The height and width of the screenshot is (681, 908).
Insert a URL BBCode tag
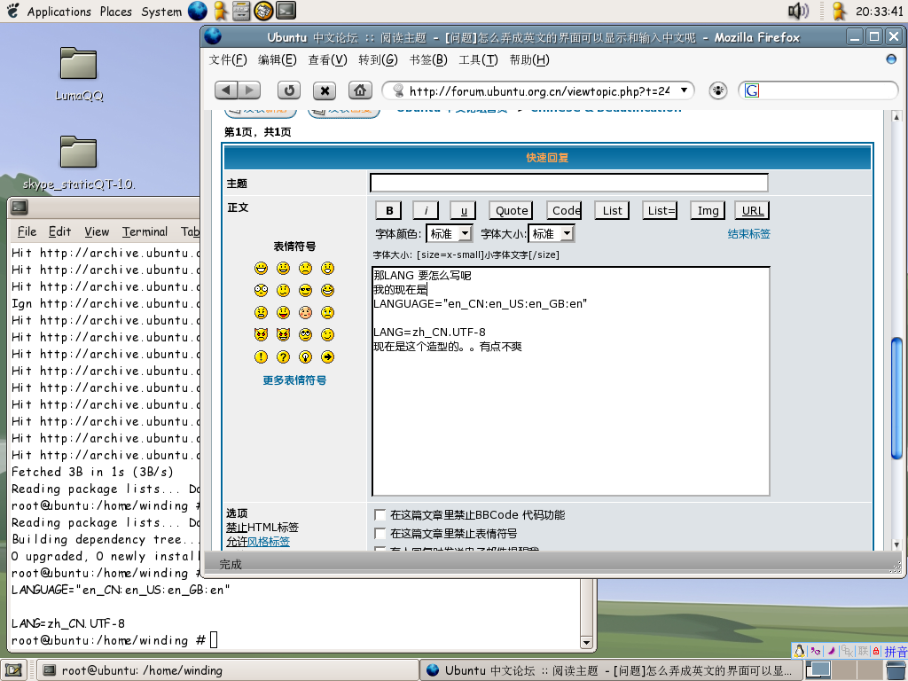click(x=752, y=210)
